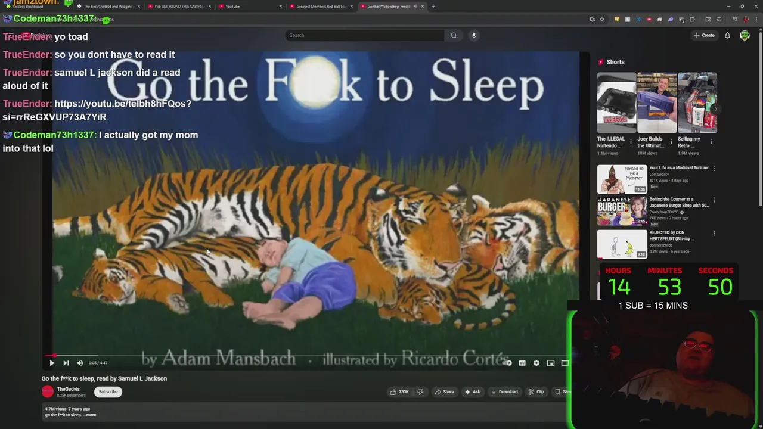Open TheGedvis channel avatar
763x429 pixels.
pyautogui.click(x=48, y=391)
